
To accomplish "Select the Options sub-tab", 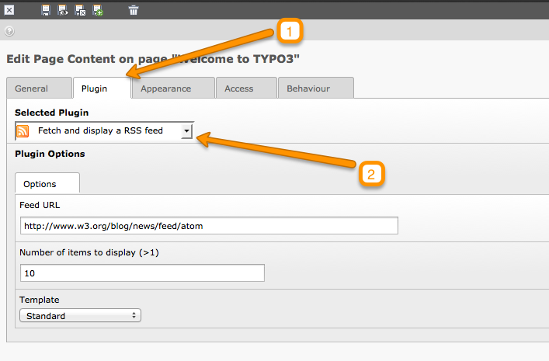I will click(40, 184).
